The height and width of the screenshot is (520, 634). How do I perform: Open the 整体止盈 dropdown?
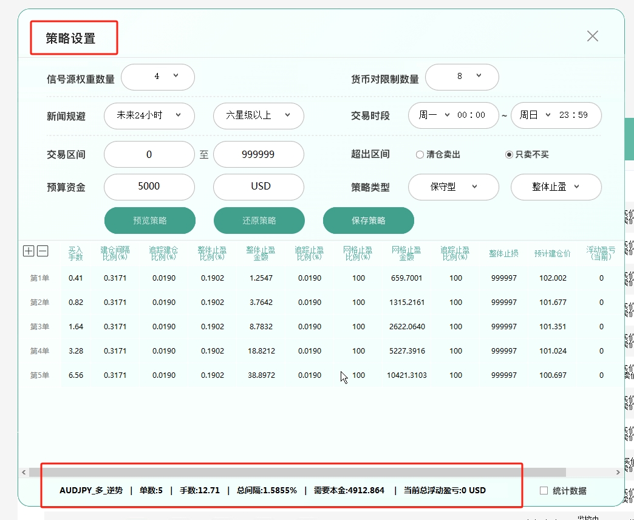coord(556,187)
